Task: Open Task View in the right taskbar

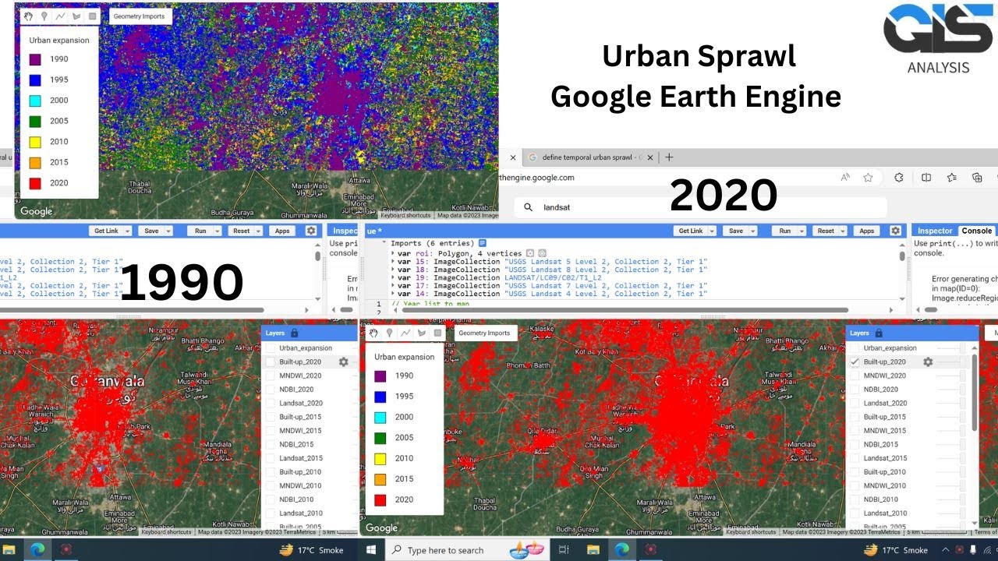Action: [564, 549]
